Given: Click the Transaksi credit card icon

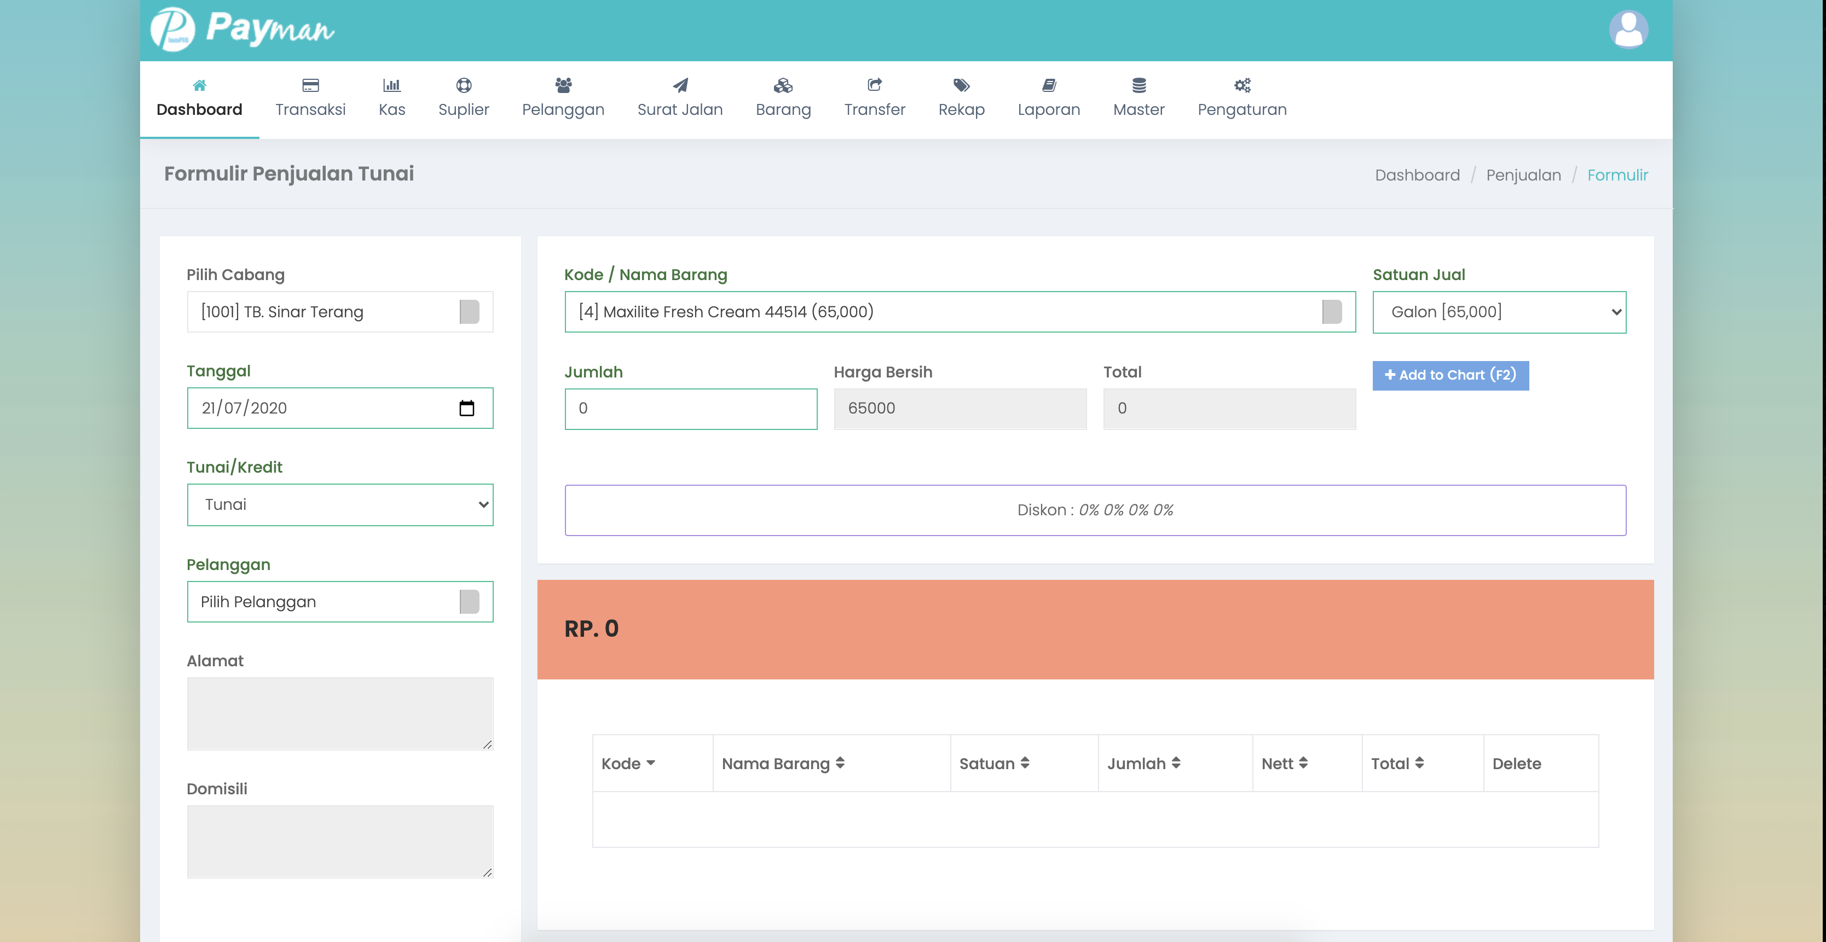Looking at the screenshot, I should tap(310, 86).
